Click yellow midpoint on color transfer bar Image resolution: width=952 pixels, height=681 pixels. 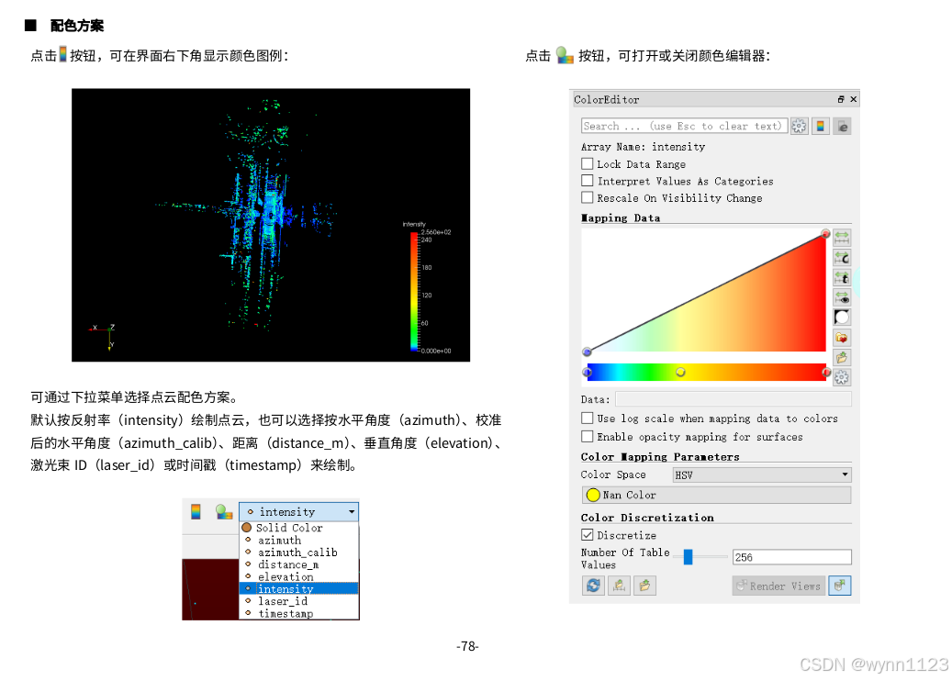[x=680, y=372]
